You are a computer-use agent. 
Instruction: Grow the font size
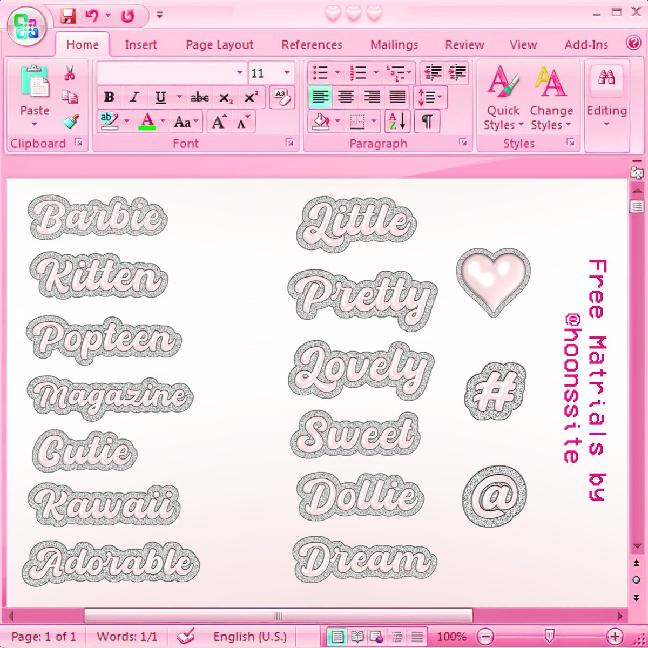coord(219,122)
